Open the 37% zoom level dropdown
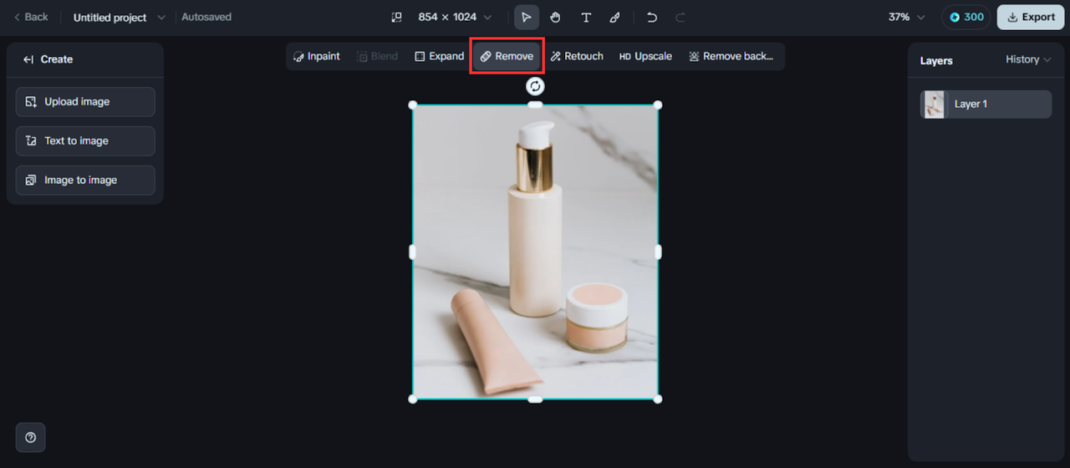Viewport: 1070px width, 468px height. [x=907, y=17]
